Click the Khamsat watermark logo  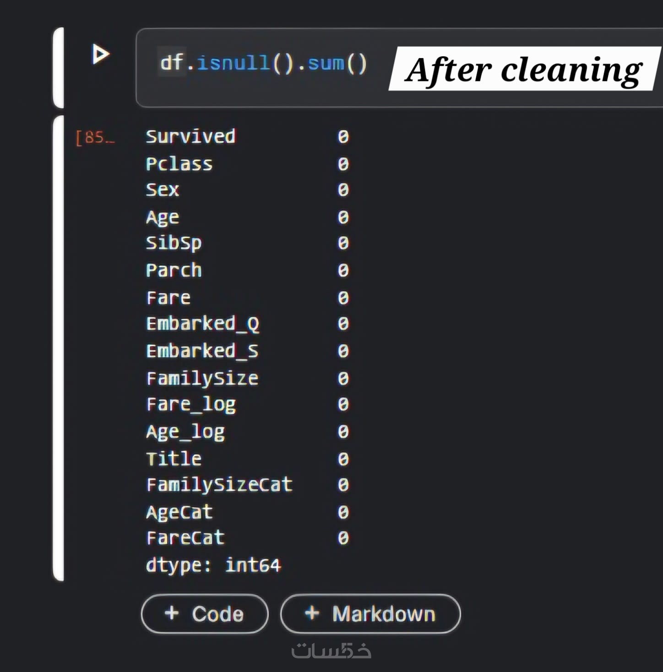click(331, 650)
